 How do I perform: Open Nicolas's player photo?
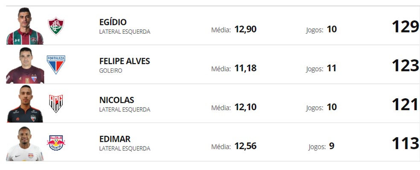[25, 104]
